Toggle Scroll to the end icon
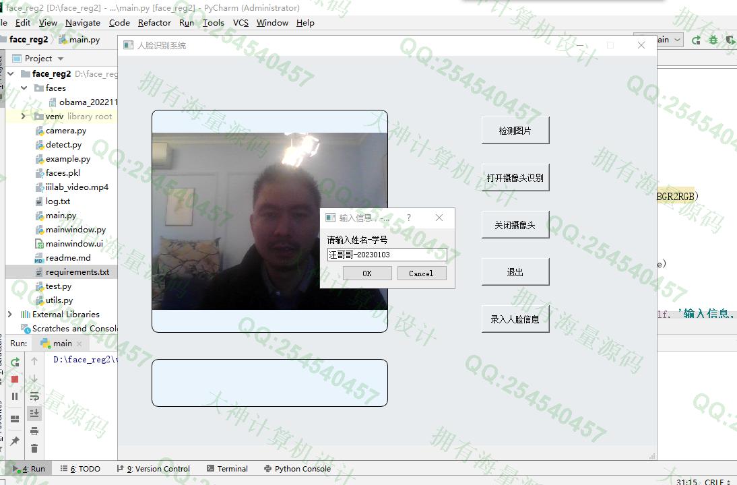Viewport: 737px width, 485px height. click(34, 413)
